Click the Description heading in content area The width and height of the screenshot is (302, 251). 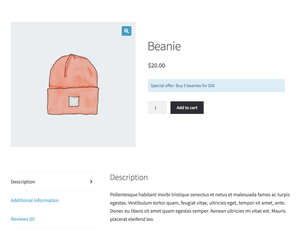[129, 177]
